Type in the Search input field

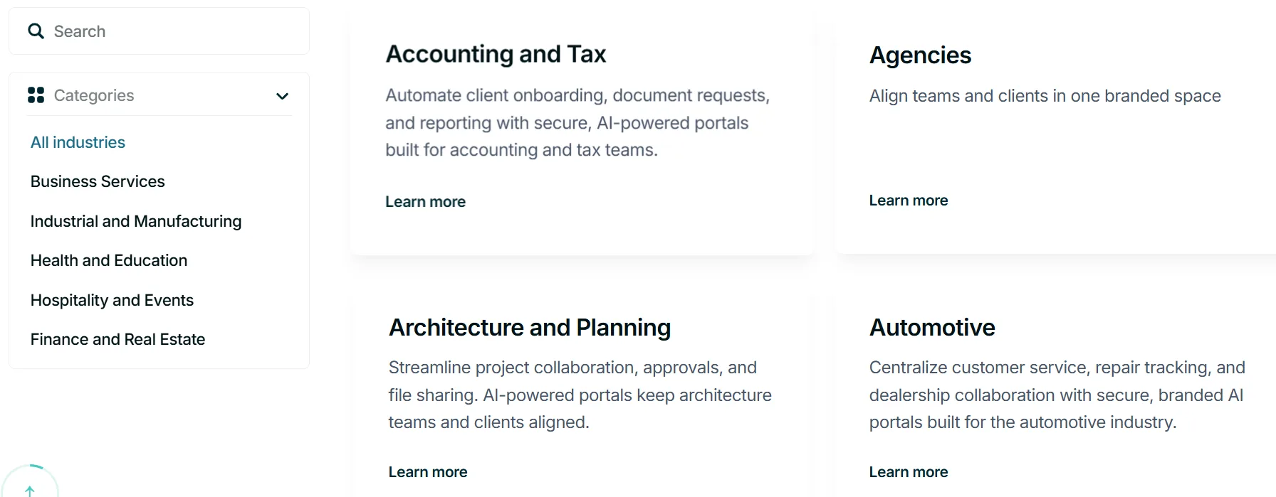[x=171, y=31]
